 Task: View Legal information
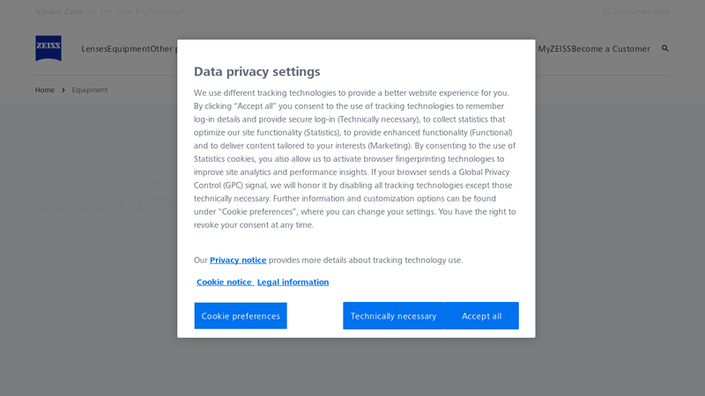pos(293,282)
